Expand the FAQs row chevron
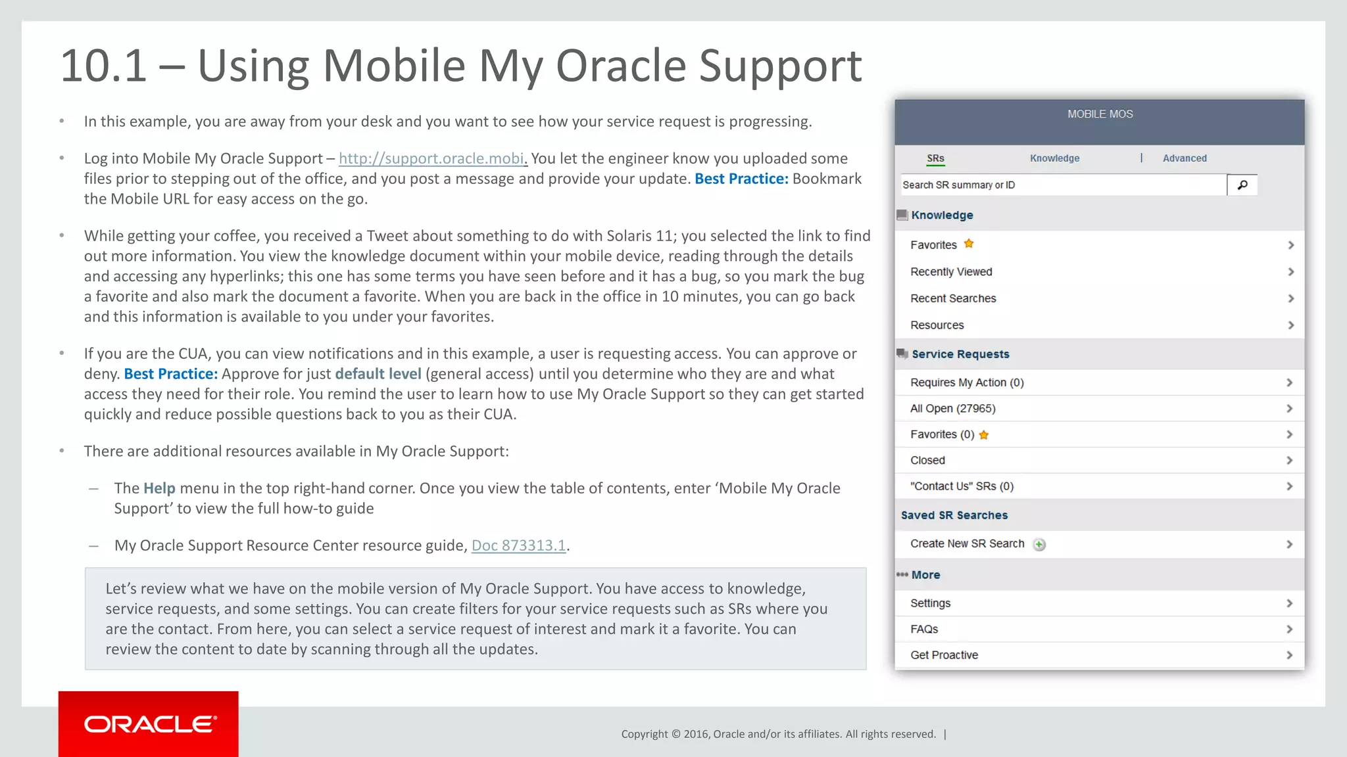This screenshot has width=1347, height=757. click(x=1289, y=630)
